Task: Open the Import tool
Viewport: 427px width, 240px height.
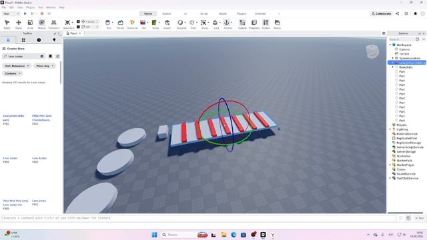Action: click(x=167, y=24)
